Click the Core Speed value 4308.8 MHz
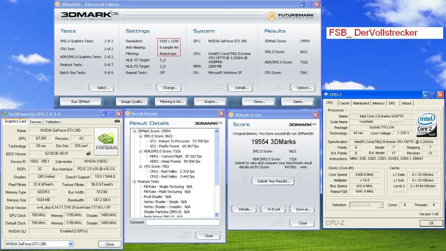This screenshot has width=446, height=251. pyautogui.click(x=364, y=174)
